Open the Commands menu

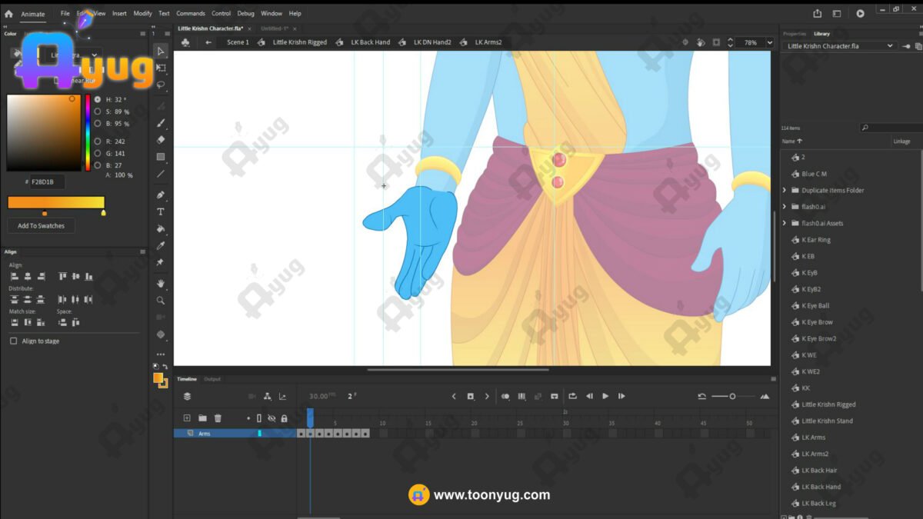(191, 14)
